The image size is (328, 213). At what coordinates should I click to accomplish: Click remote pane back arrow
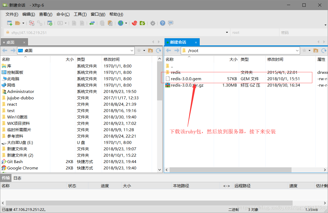coord(169,50)
